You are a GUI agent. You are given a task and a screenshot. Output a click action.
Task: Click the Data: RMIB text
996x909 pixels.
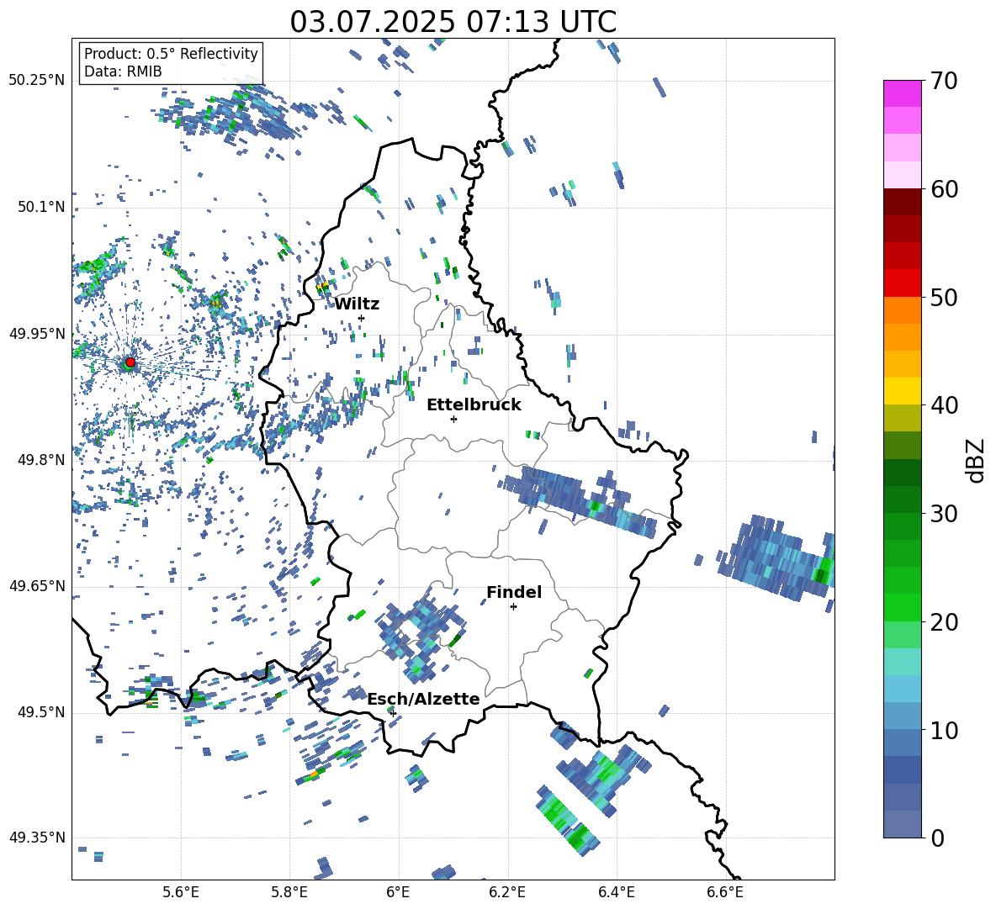coord(123,71)
